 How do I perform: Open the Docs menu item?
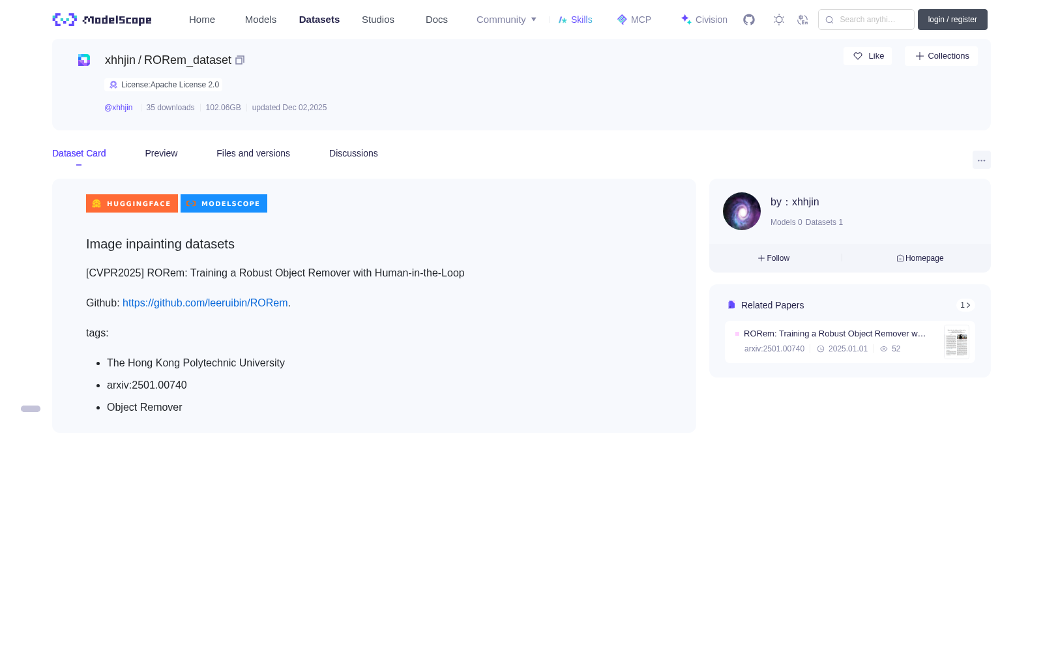click(437, 20)
